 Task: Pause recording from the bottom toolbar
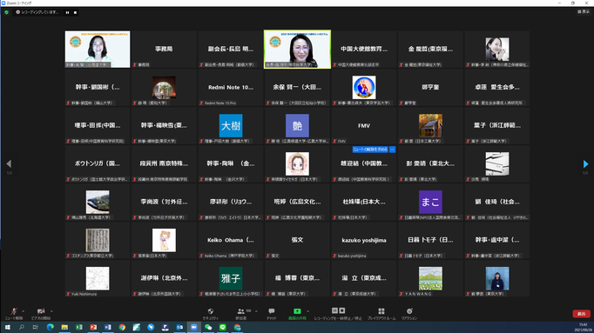(334, 310)
